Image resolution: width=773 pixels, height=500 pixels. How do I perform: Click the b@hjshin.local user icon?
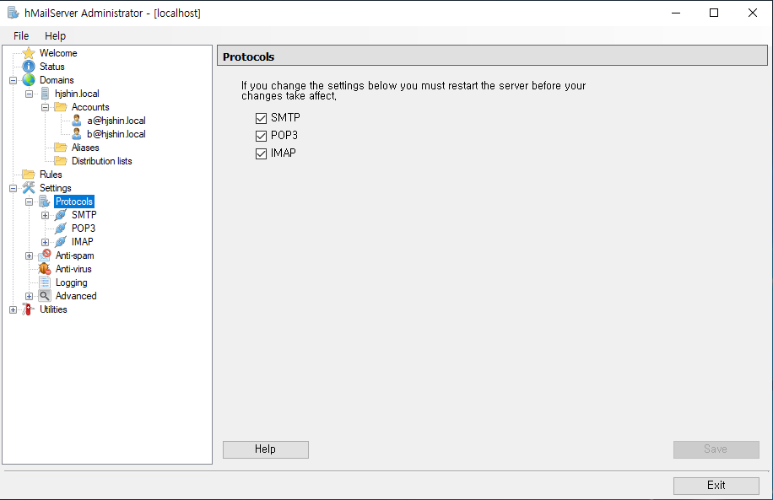[77, 133]
